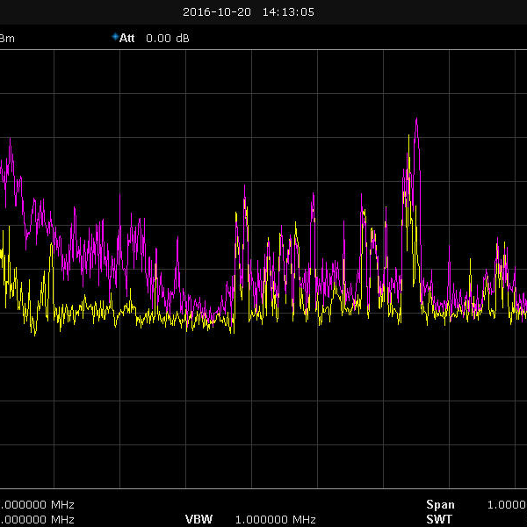Click the yellow trace dip near the graph center
The width and height of the screenshot is (527, 527).
tap(233, 330)
